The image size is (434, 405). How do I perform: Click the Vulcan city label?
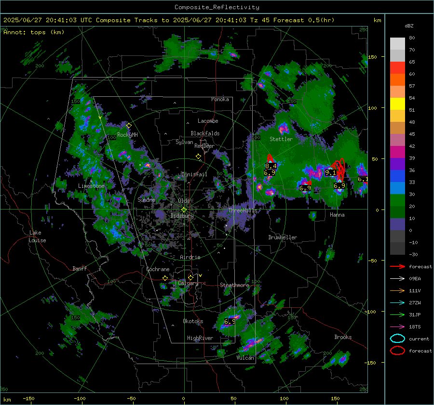[245, 358]
